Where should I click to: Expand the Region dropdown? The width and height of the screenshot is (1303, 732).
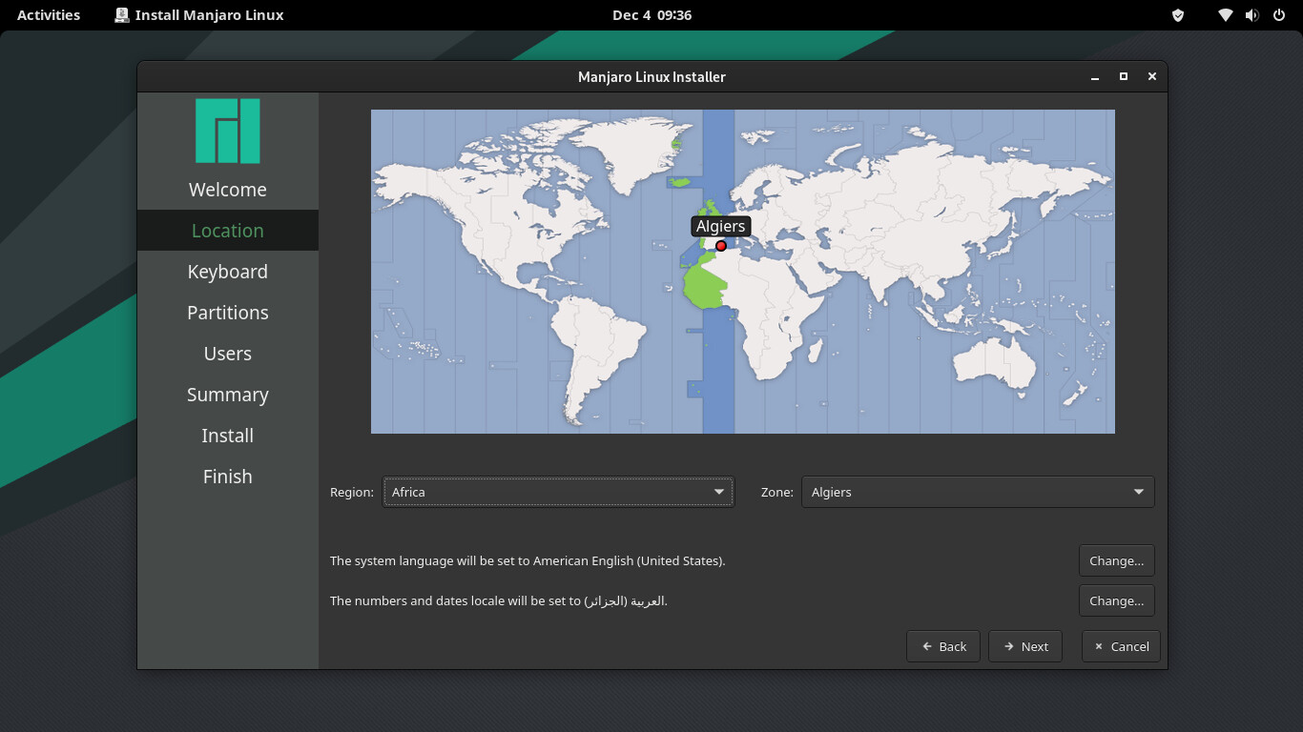(x=558, y=492)
